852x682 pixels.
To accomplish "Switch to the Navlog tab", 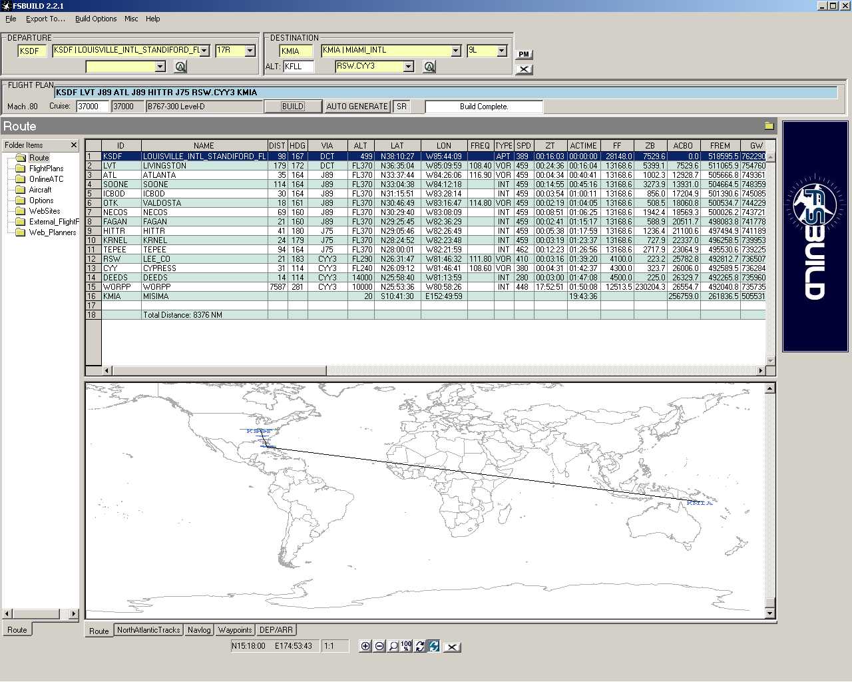I will pyautogui.click(x=199, y=630).
